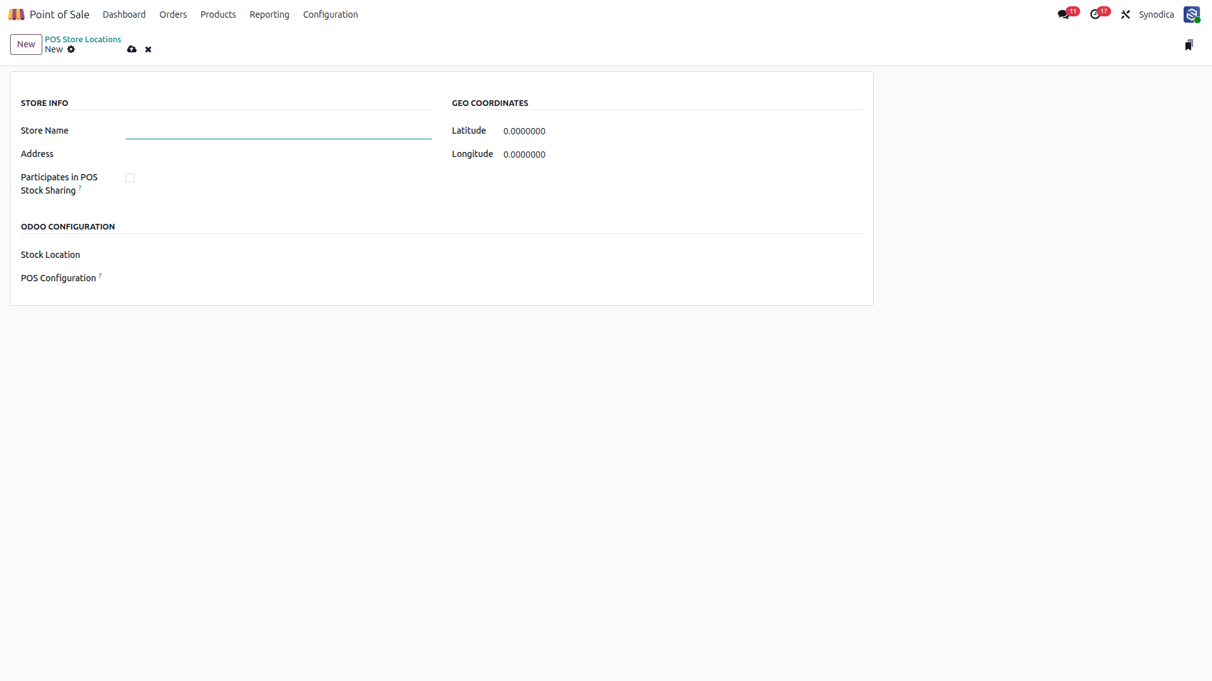Enable Participates in POS Stock Sharing checkbox
Viewport: 1212px width, 681px height.
point(130,178)
